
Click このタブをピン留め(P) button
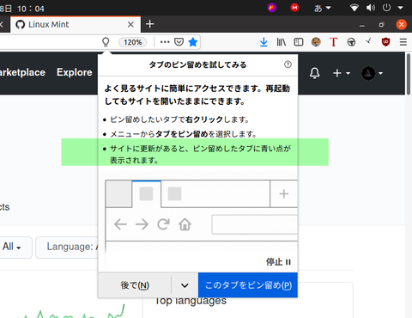point(248,285)
